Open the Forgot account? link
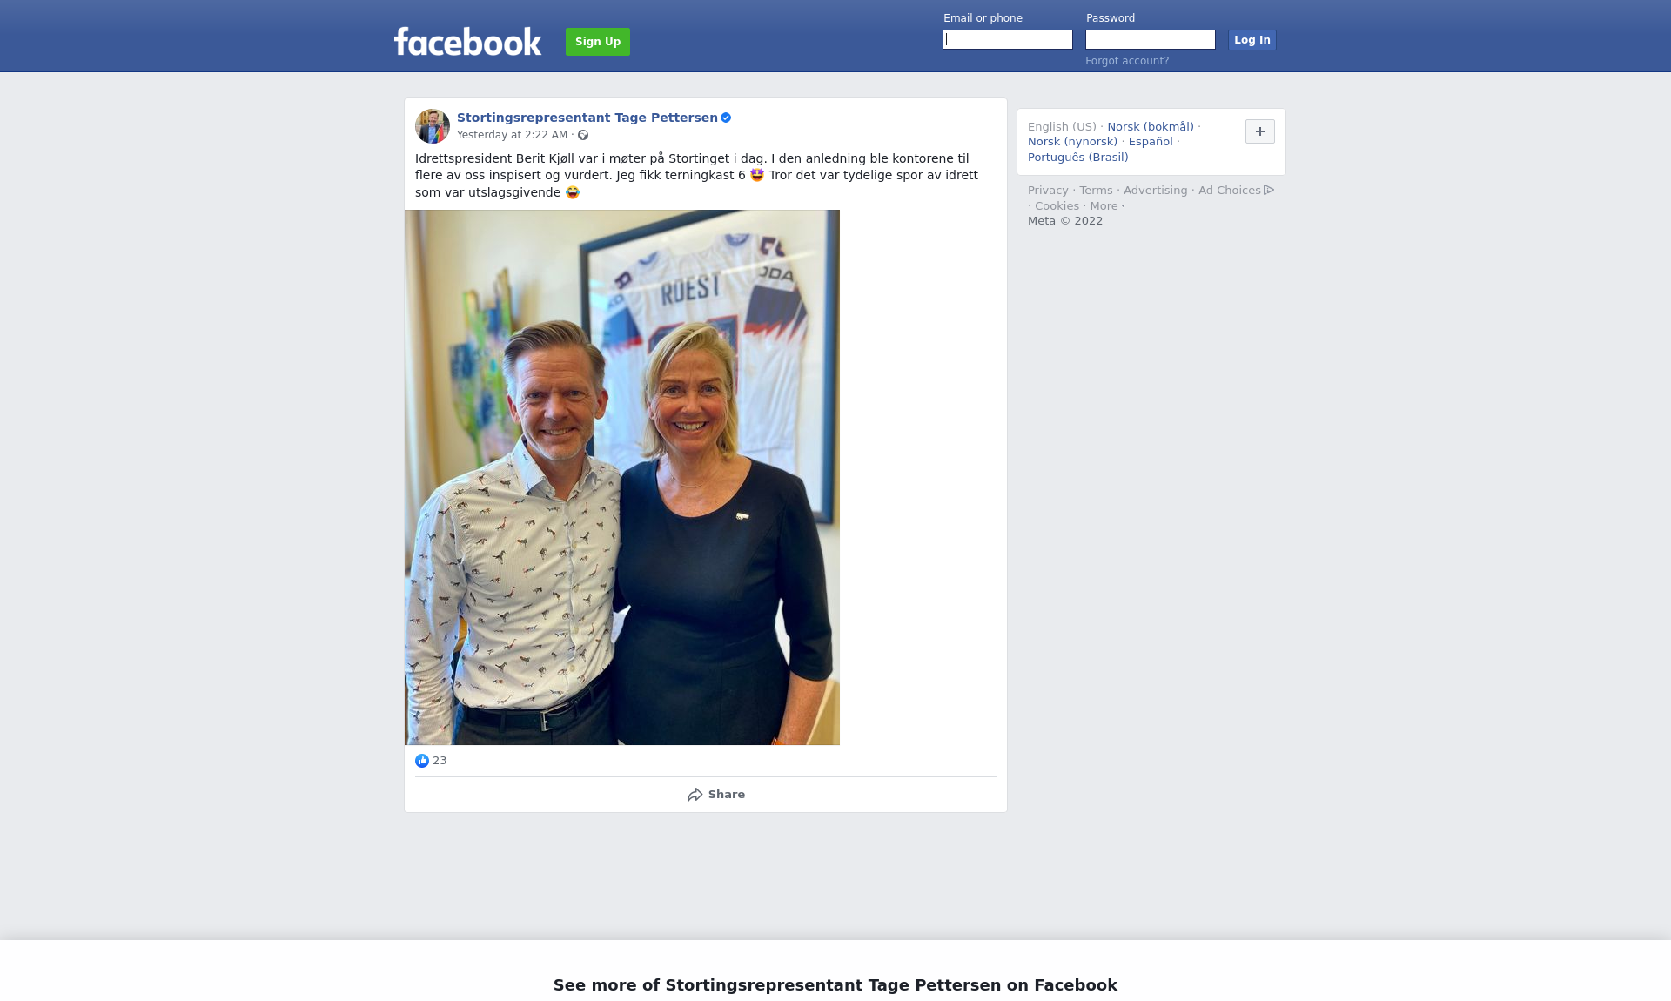Screen dimensions: 1671x1001 [1127, 61]
